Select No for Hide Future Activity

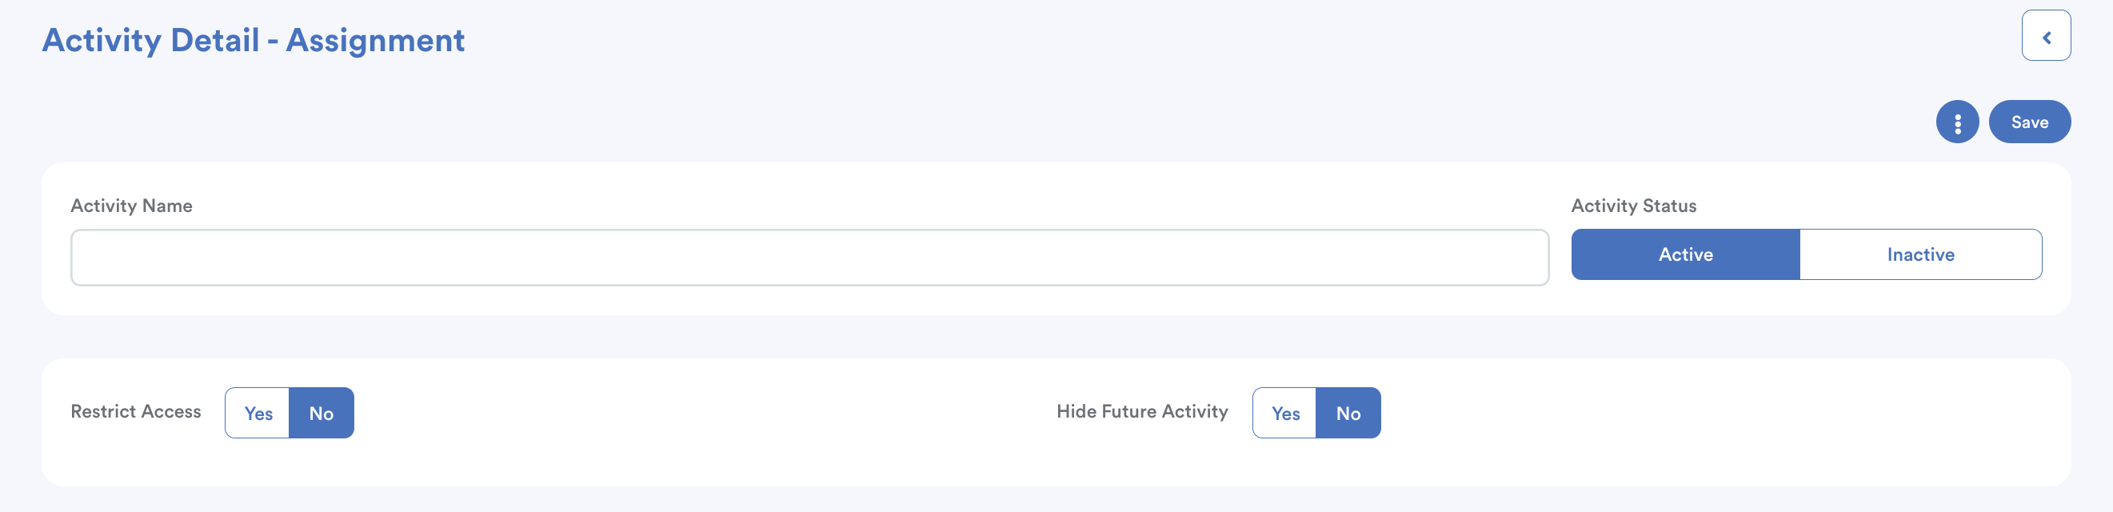(x=1348, y=414)
